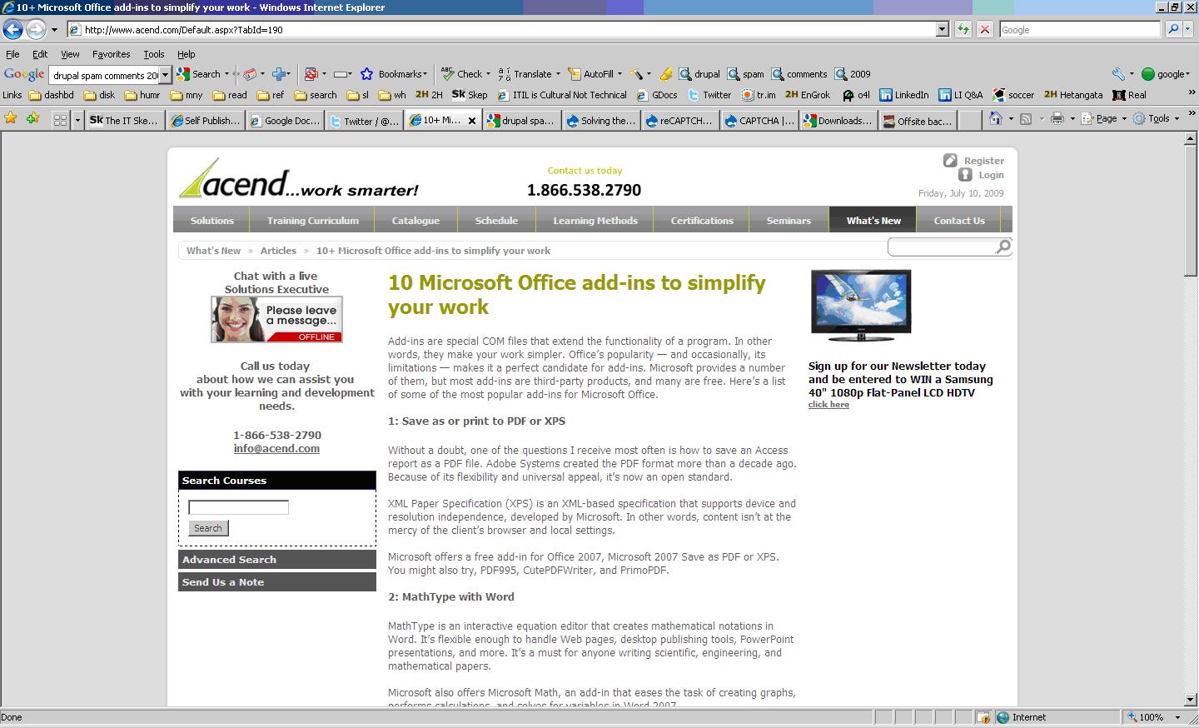Viewport: 1199px width, 728px height.
Task: Click the vertical scrollbar down arrow
Action: point(1191,700)
